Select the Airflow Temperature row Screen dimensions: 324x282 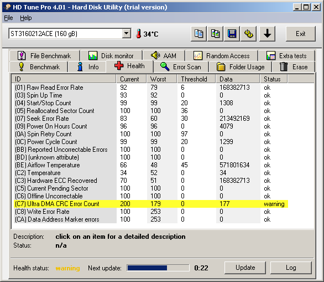pyautogui.click(x=151, y=165)
